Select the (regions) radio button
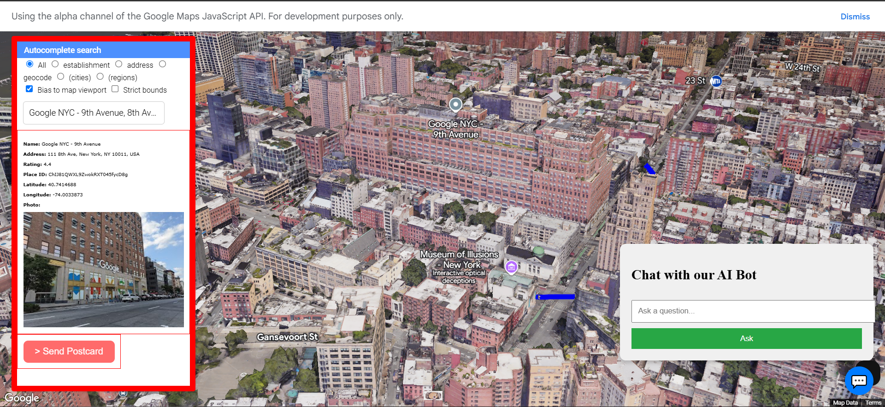This screenshot has width=885, height=407. point(100,77)
